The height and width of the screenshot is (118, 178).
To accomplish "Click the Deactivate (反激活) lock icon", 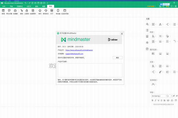I will pos(27,12).
